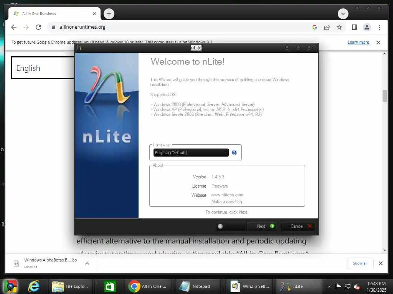Screen dimensions: 393x294
Task: Open the Chrome three-dot menu
Action: tap(379, 27)
